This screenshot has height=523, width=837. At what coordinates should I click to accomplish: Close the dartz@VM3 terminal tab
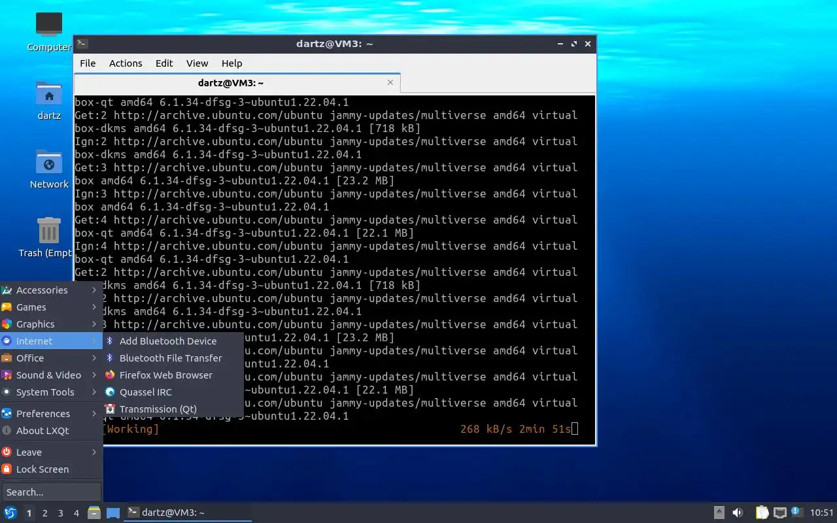(390, 82)
